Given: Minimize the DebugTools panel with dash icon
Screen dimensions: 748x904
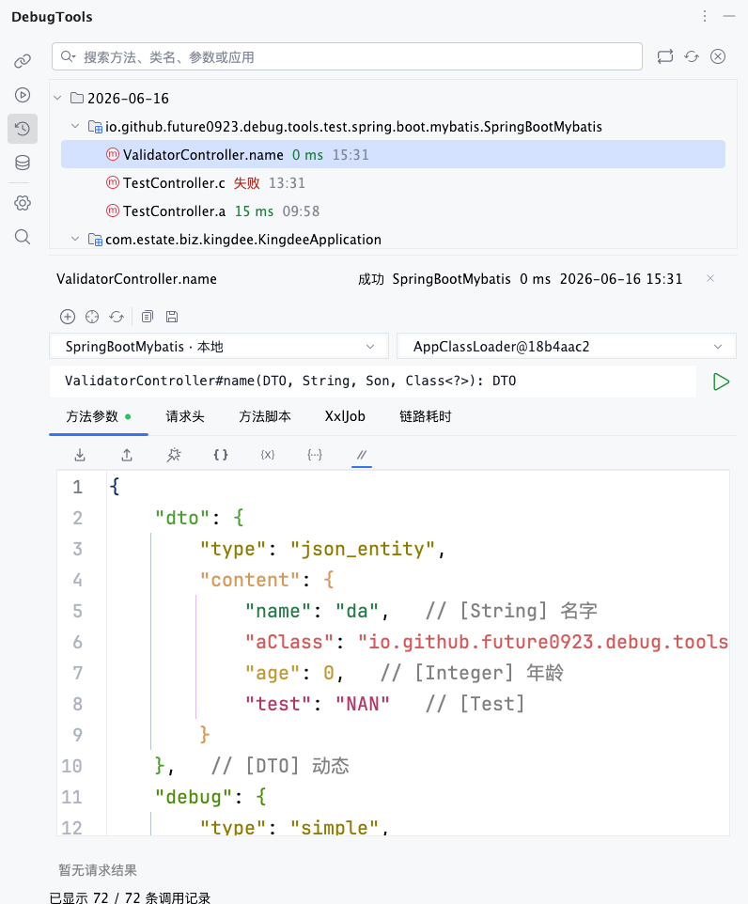Looking at the screenshot, I should point(729,16).
